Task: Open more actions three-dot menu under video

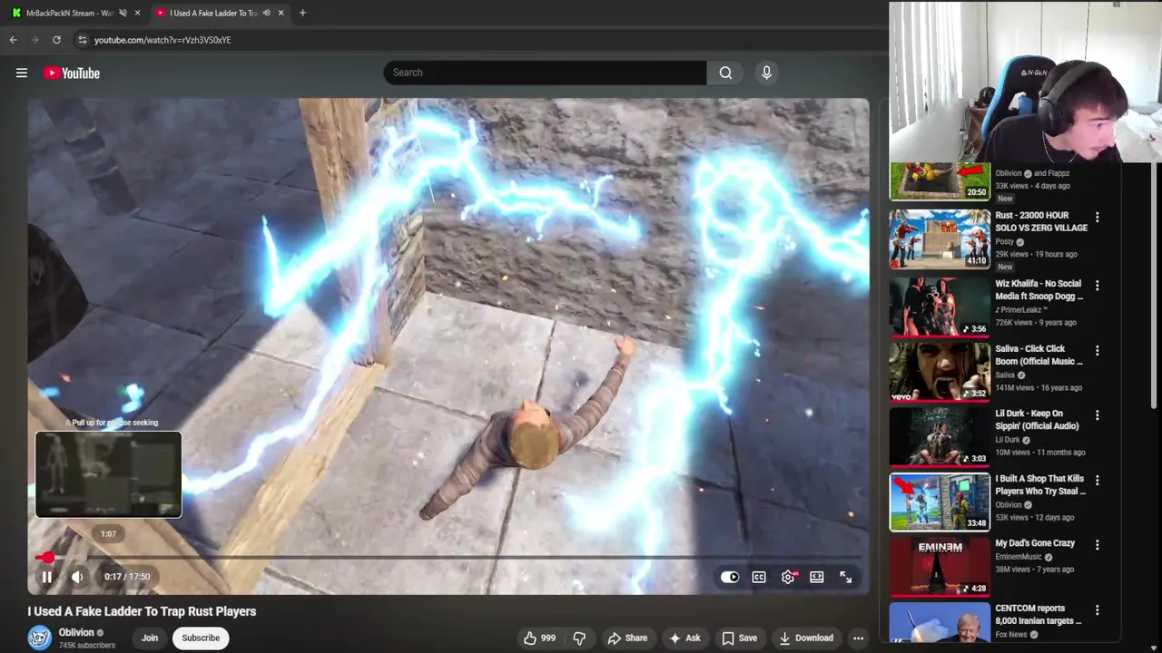Action: tap(858, 638)
